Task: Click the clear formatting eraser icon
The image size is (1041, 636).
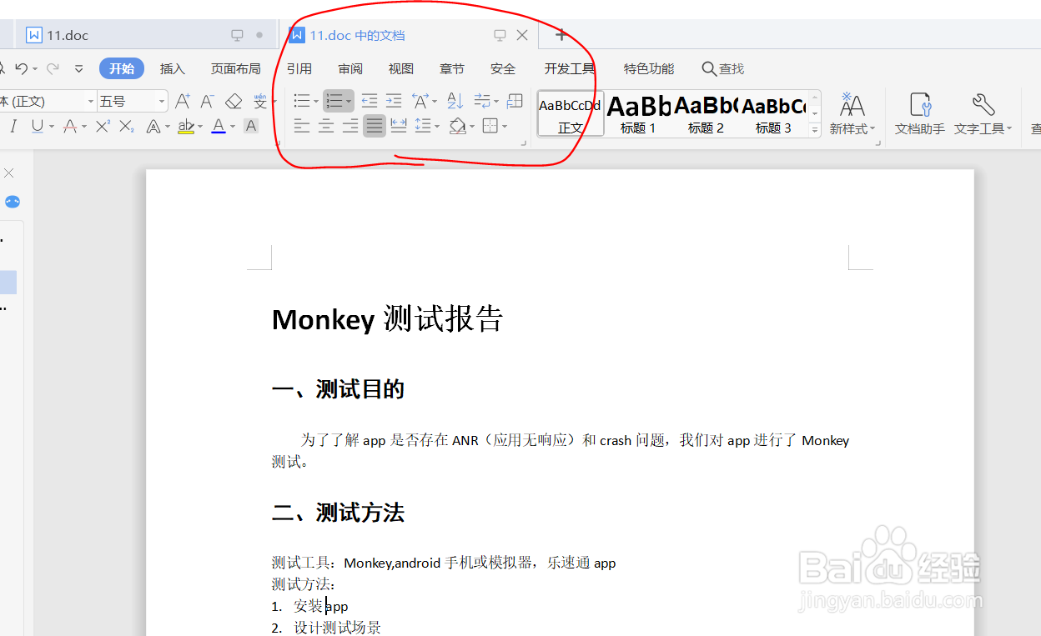Action: coord(234,101)
